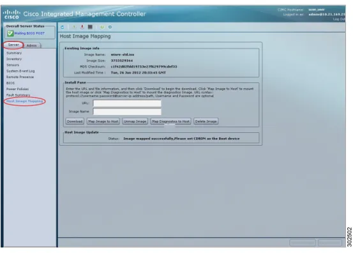Click the Cisco logo in header
The image size is (353, 253).
[x=11, y=14]
